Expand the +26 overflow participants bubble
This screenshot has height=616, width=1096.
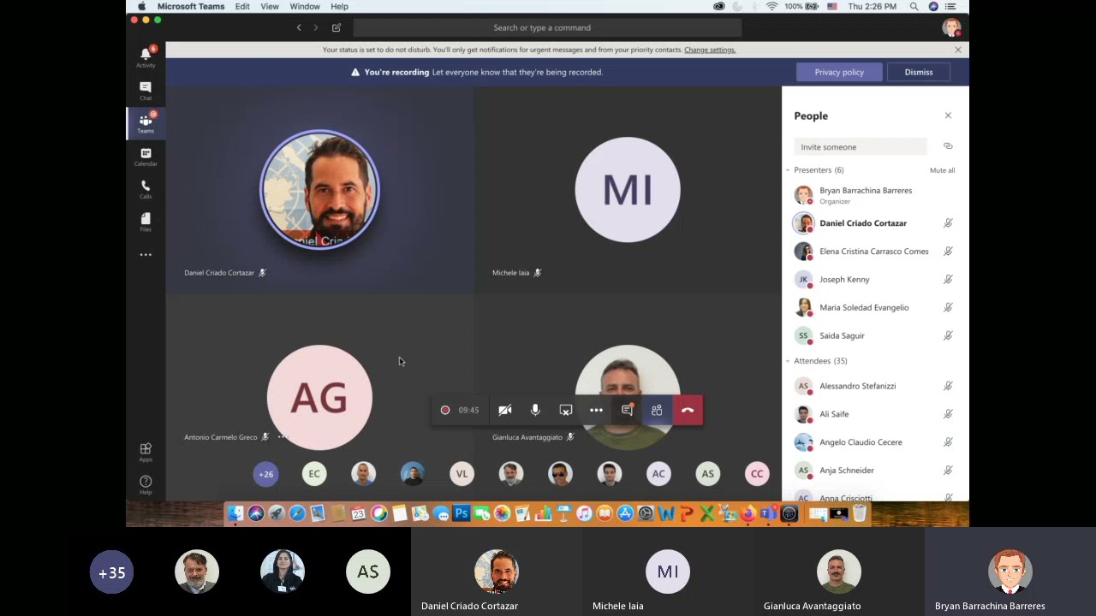coord(266,474)
